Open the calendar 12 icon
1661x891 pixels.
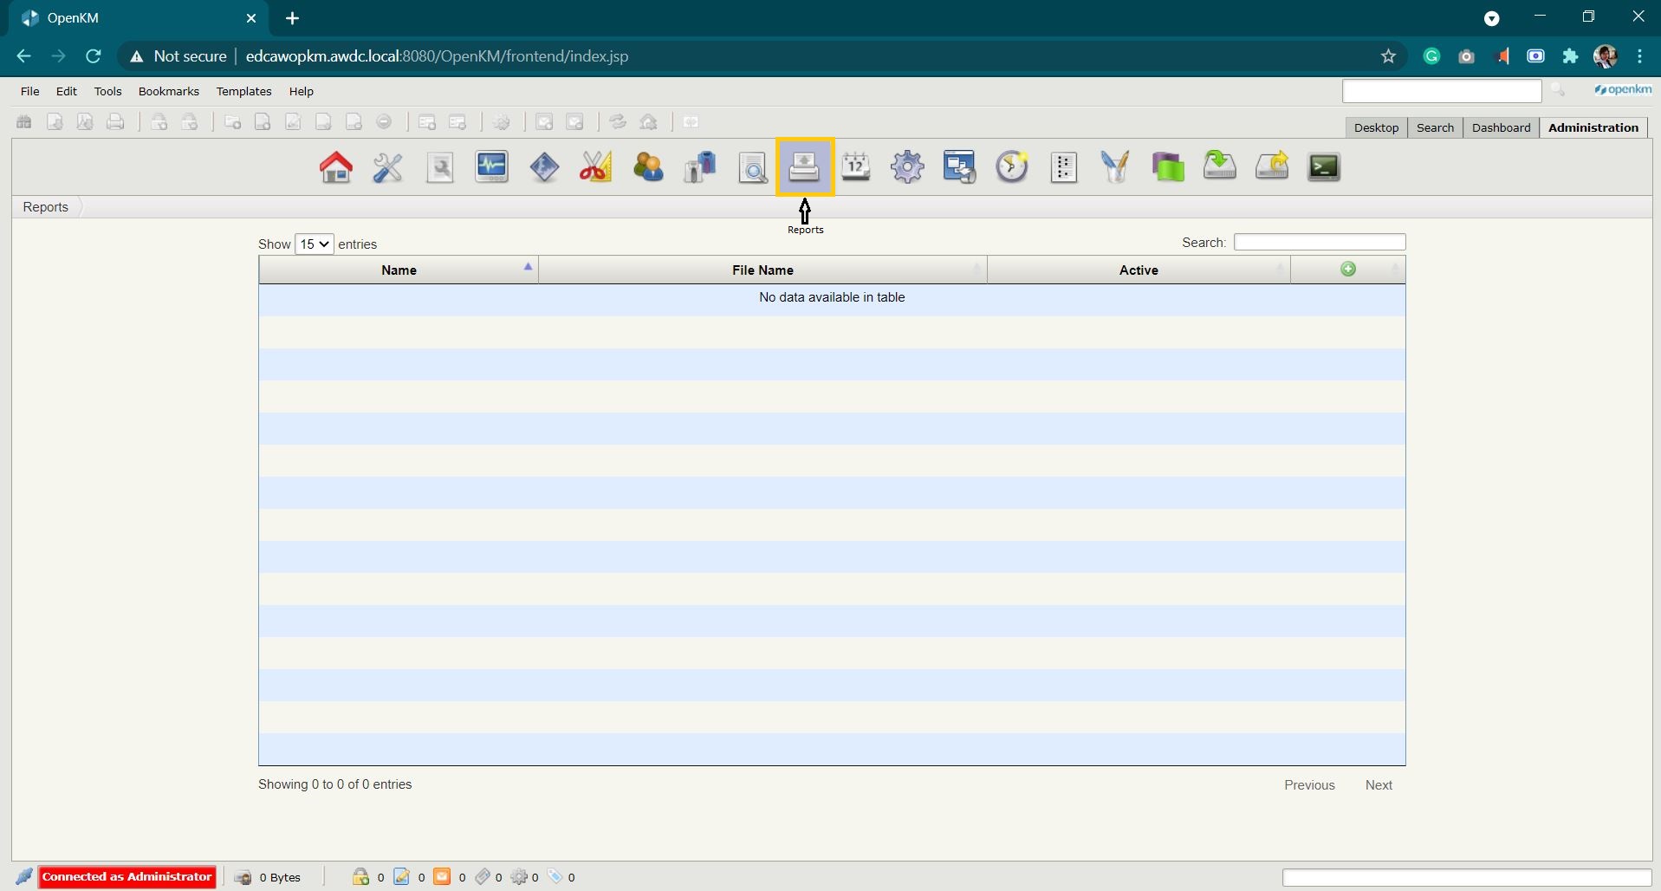coord(856,166)
